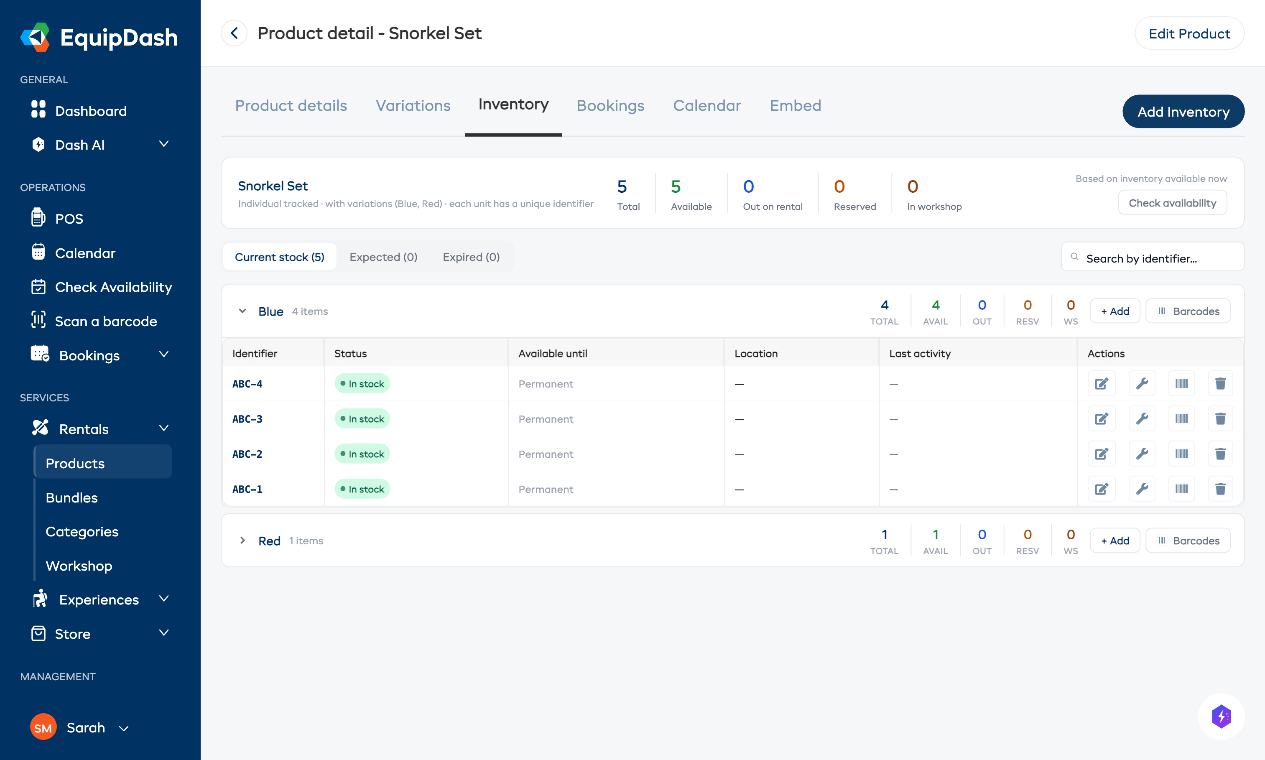This screenshot has height=760, width=1265.
Task: Edit the ABC-4 inventory item
Action: 1102,383
